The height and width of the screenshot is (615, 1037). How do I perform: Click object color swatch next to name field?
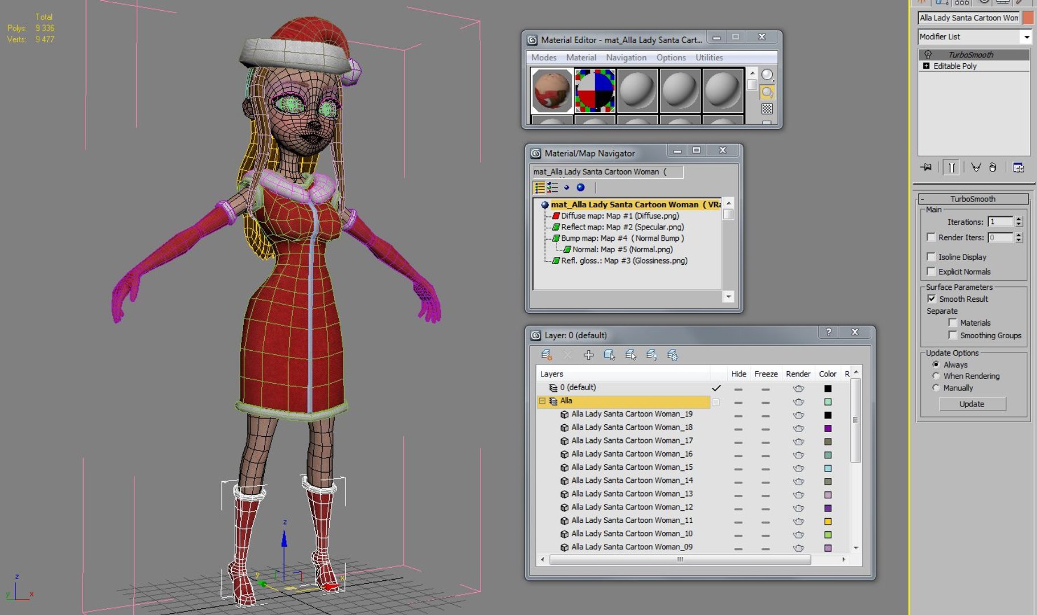(1027, 18)
